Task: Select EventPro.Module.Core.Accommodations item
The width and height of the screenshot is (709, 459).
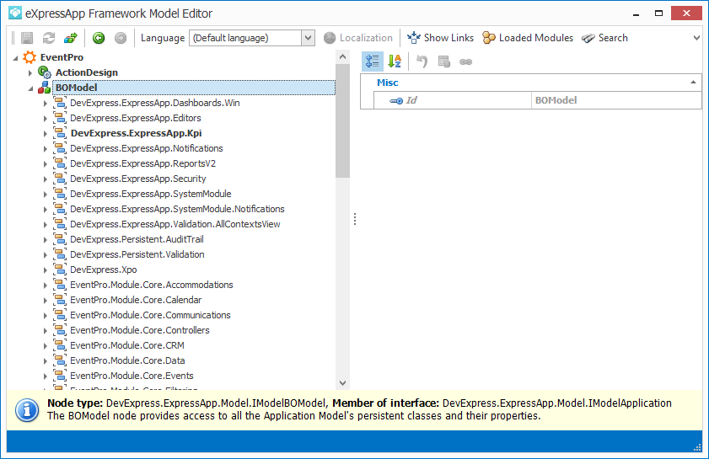Action: pyautogui.click(x=152, y=285)
